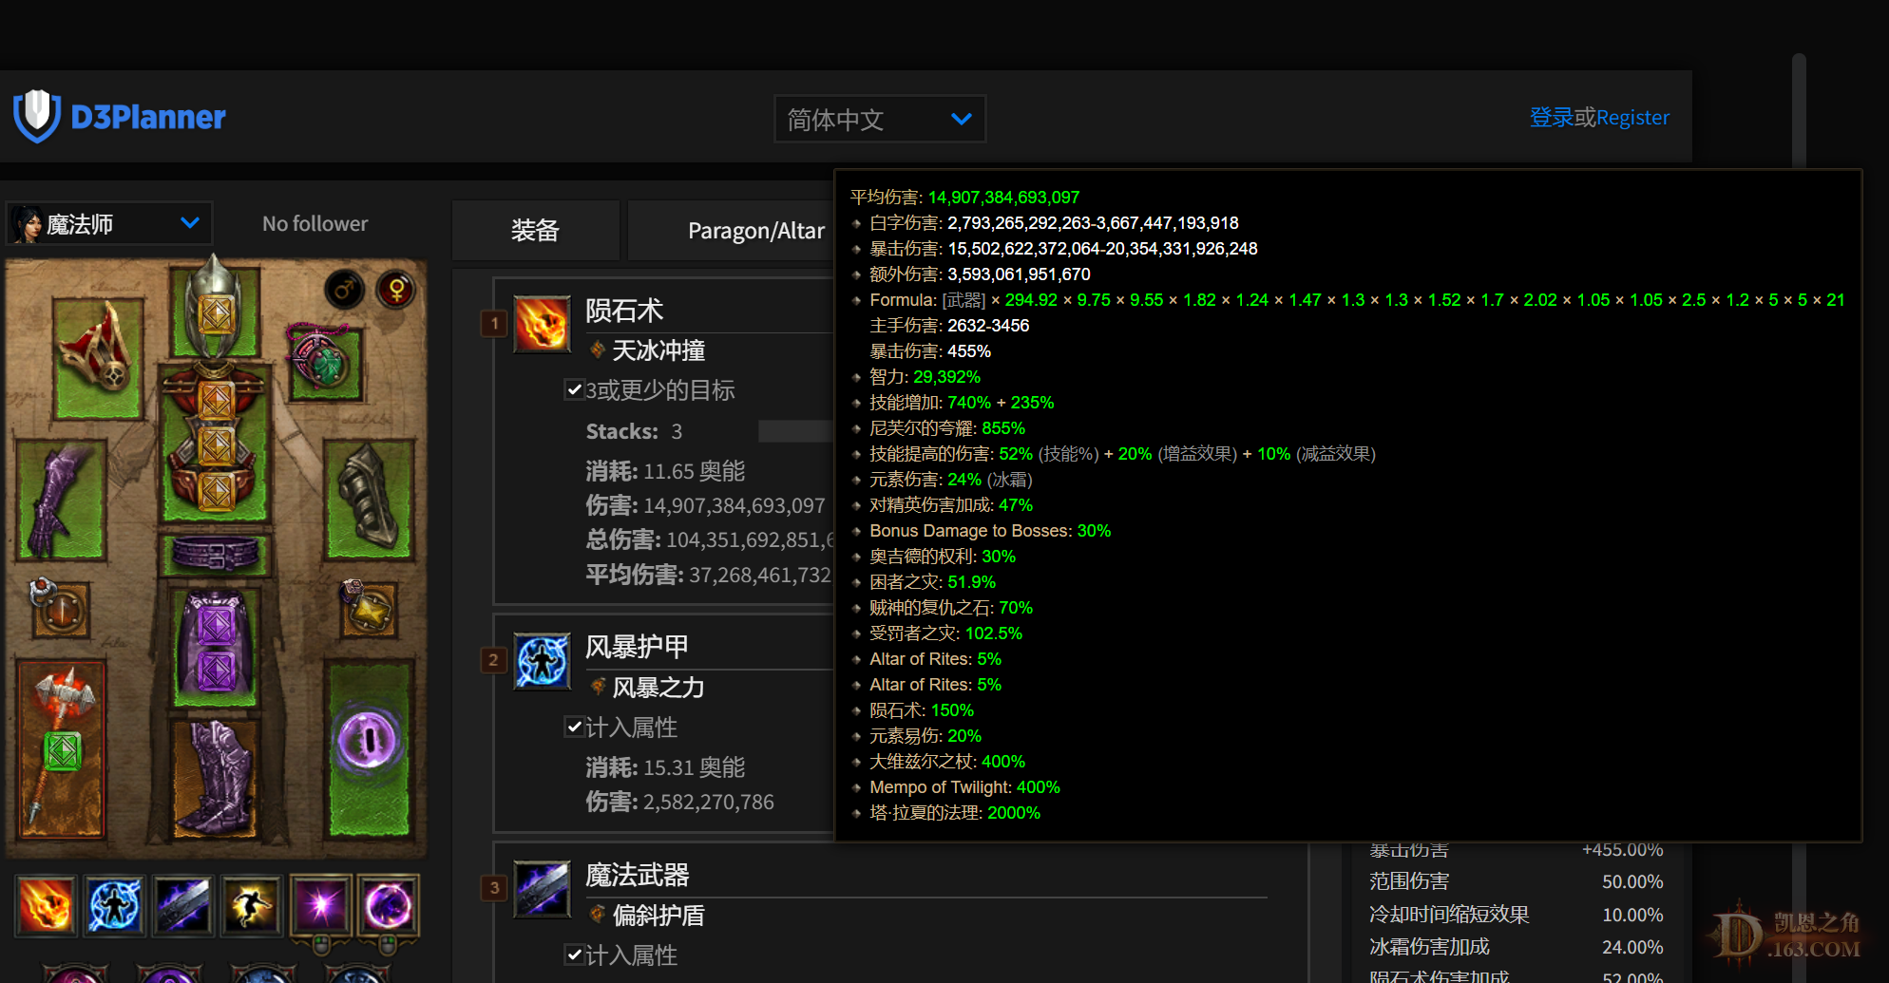Click the 风暴之力 rune name
Viewport: 1889px width, 983px height.
point(658,688)
